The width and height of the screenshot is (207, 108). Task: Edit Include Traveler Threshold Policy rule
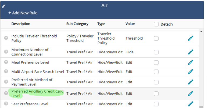click(x=191, y=38)
